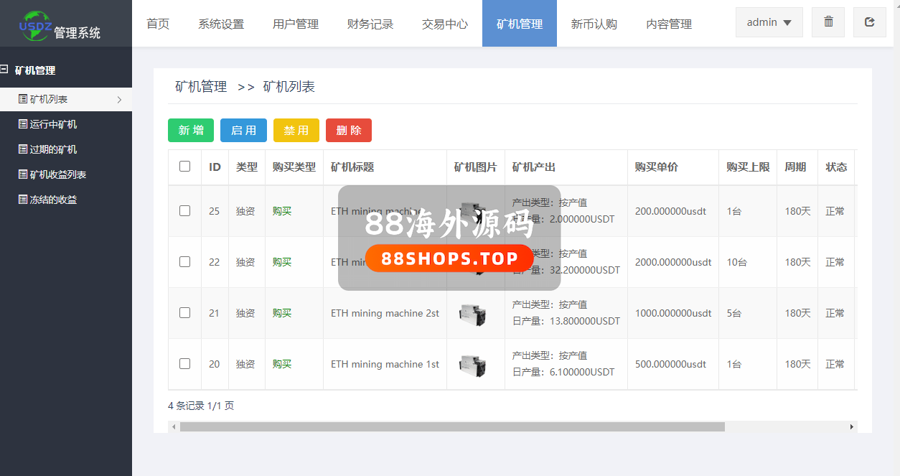Screen dimensions: 900x476
Task: Collapse the 矿机管理 sidebar section
Action: pyautogui.click(x=4, y=70)
